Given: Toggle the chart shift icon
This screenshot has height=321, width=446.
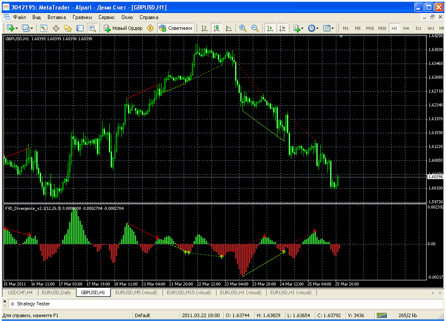Looking at the screenshot, I should 283,28.
